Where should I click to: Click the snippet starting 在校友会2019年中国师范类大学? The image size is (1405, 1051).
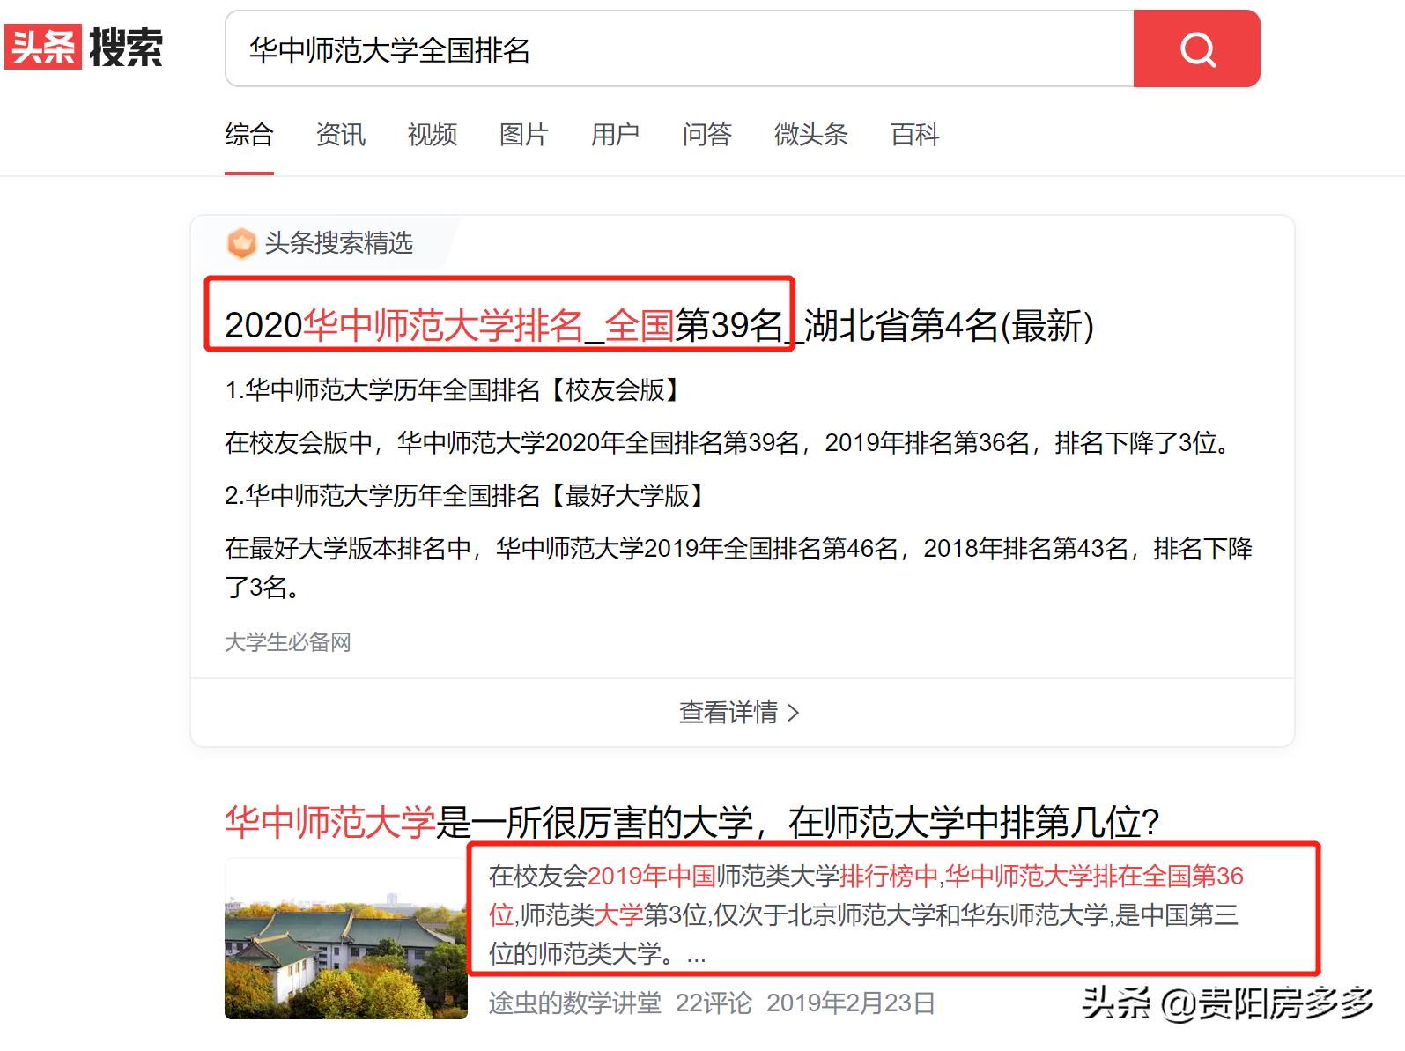pyautogui.click(x=866, y=914)
